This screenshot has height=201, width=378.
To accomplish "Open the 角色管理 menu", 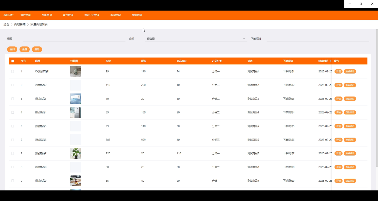I will pos(25,15).
